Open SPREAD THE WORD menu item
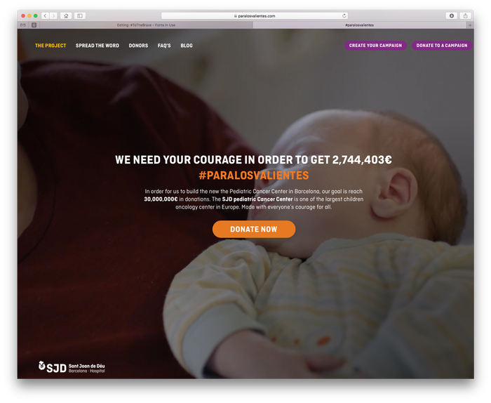Screen dimensions: 491x403 tap(97, 46)
